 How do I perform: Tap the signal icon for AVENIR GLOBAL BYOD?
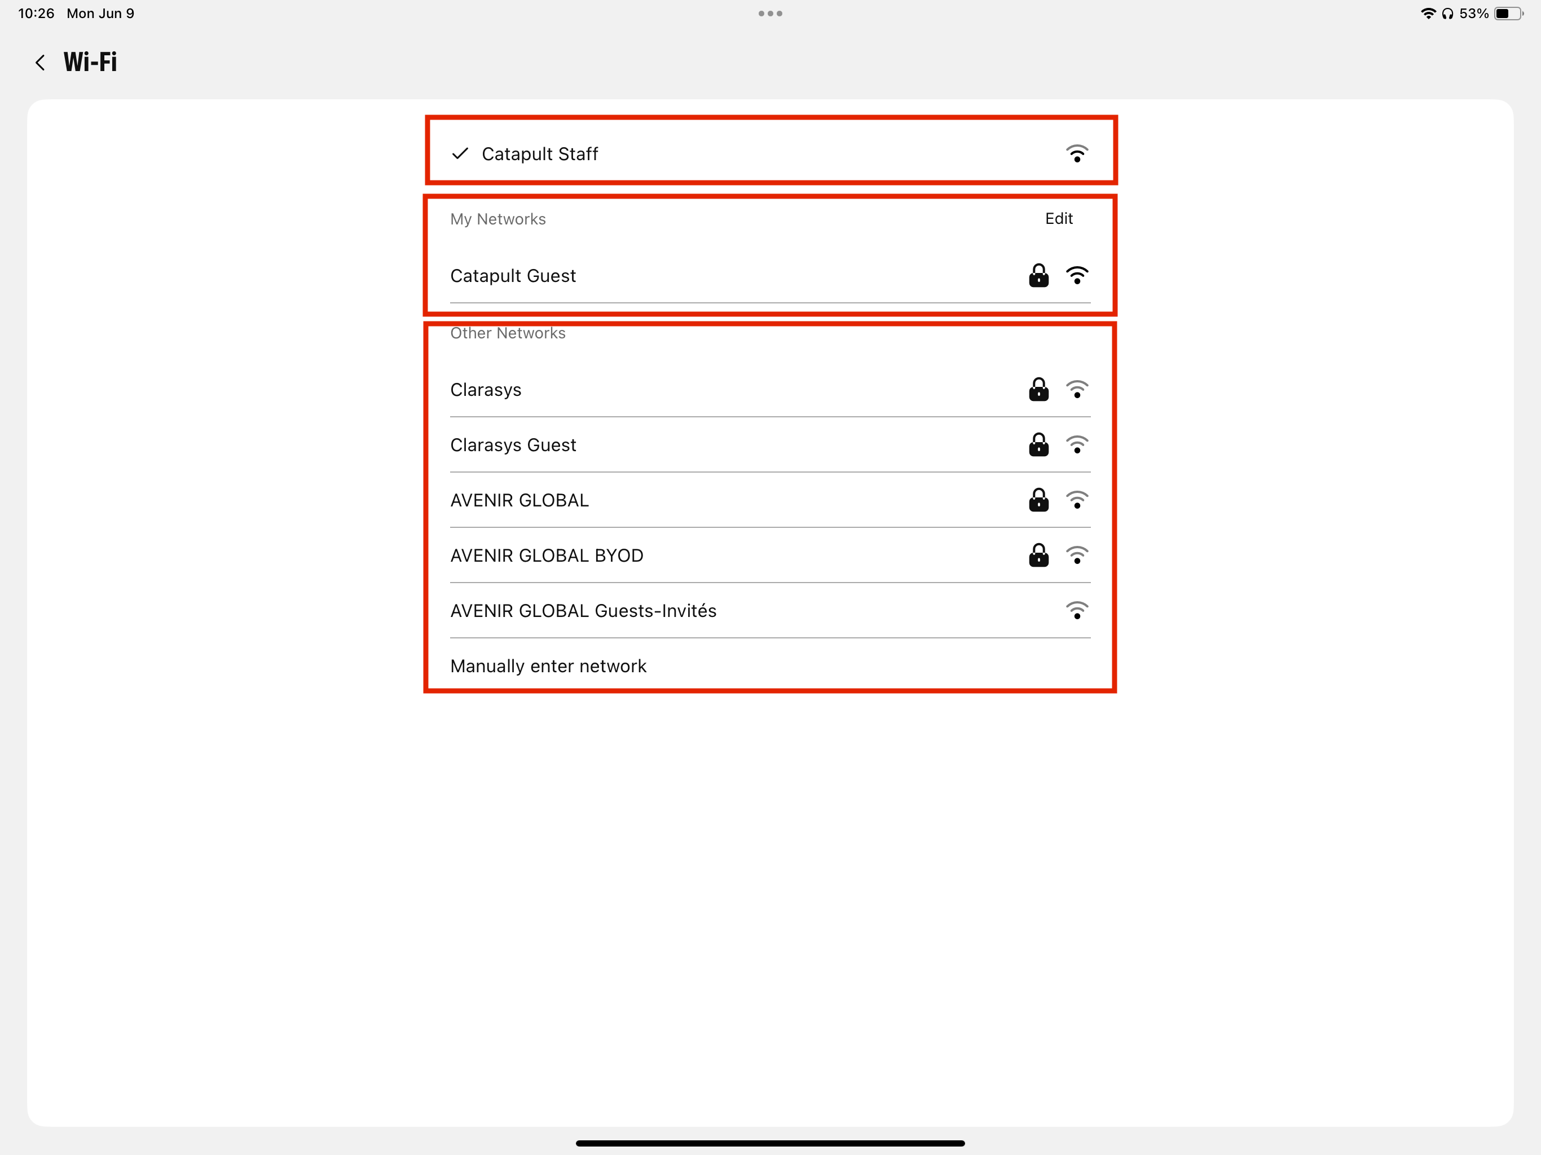coord(1077,555)
